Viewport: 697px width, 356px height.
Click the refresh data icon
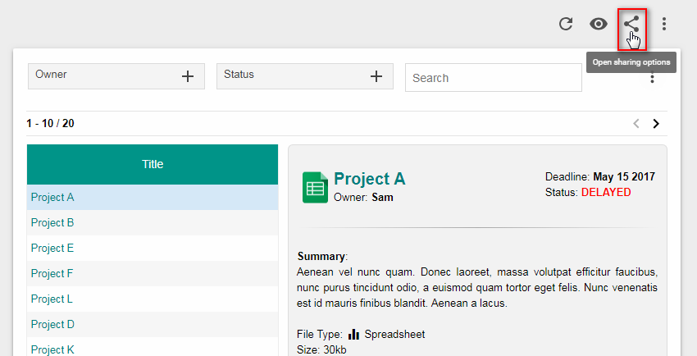click(x=566, y=24)
